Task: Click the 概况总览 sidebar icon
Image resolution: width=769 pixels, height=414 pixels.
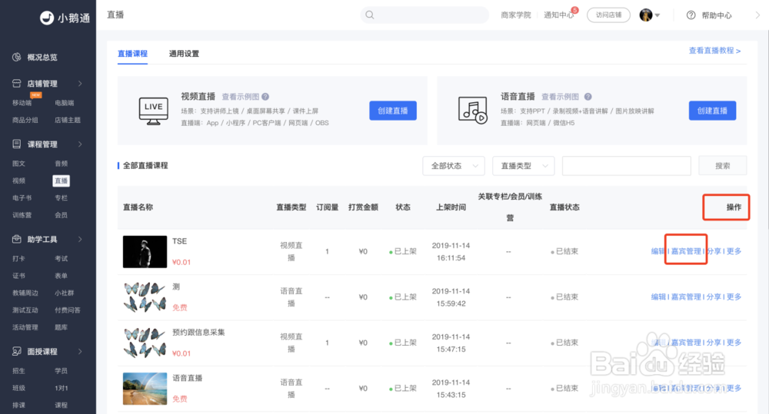Action: point(17,58)
